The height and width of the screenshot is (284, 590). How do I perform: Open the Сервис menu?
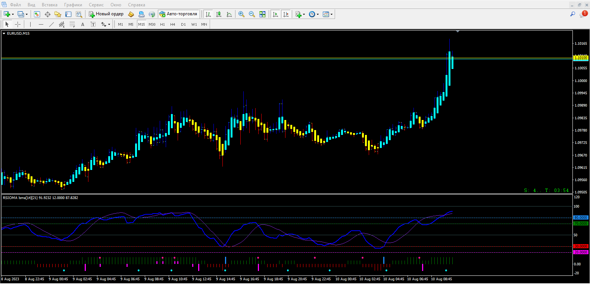tap(96, 5)
